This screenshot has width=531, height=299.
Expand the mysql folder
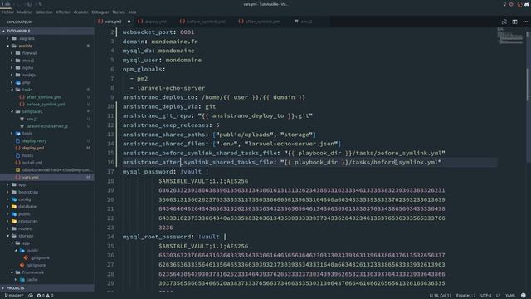coord(47,61)
